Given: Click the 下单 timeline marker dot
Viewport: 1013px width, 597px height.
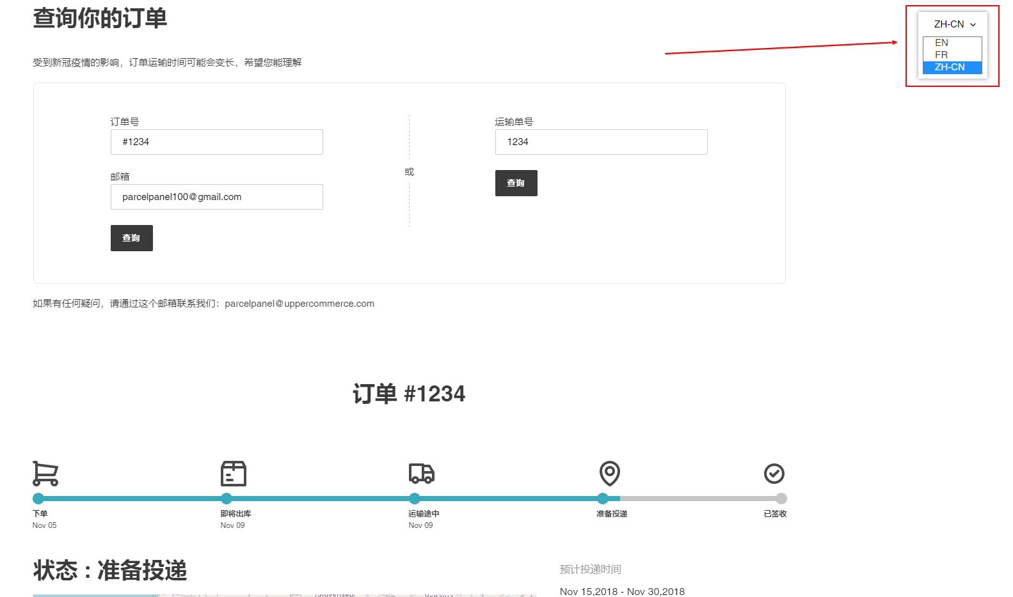Looking at the screenshot, I should [x=38, y=499].
